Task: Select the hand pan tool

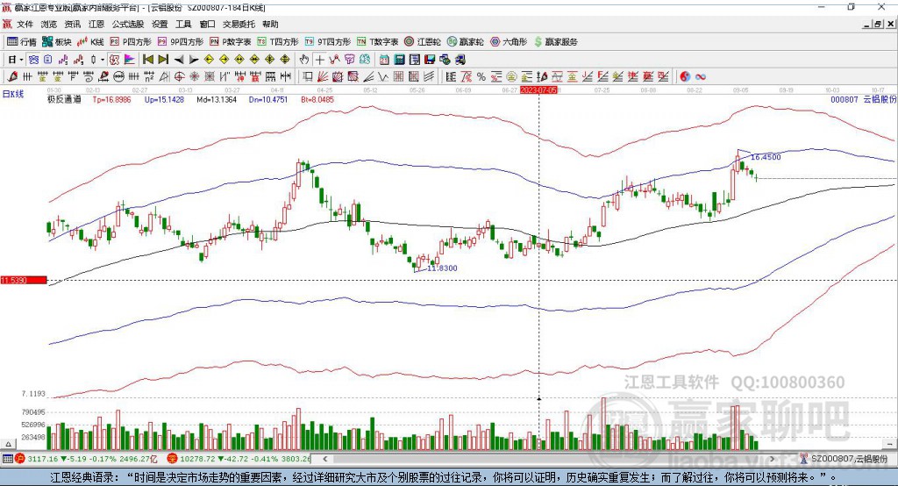Action: click(304, 60)
